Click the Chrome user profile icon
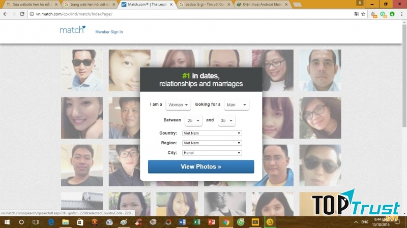The image size is (407, 228). [x=360, y=3]
